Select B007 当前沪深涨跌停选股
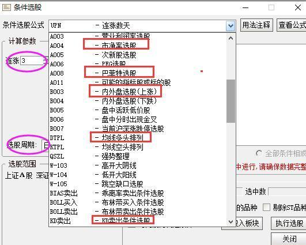 [138, 129]
